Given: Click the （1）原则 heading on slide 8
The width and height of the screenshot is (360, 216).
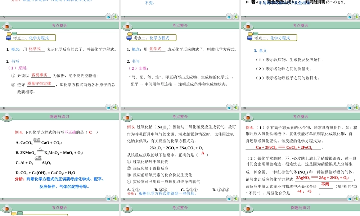Looking at the screenshot, I should tap(18, 68).
